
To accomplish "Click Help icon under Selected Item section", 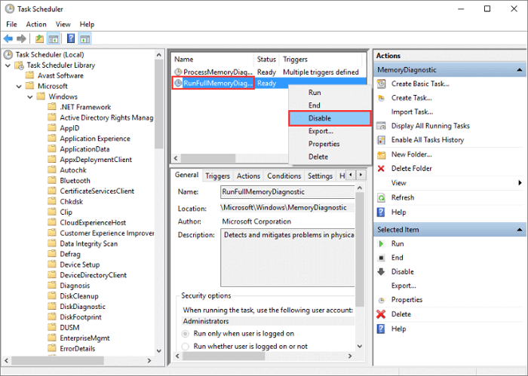I will pos(381,329).
